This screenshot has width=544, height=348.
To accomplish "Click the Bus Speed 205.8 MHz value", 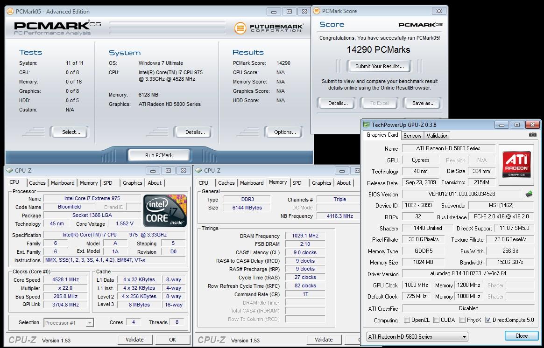I will 65,296.
